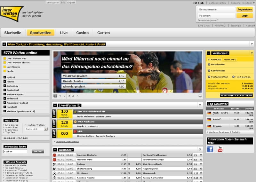Open the Live Chat link

point(204,26)
